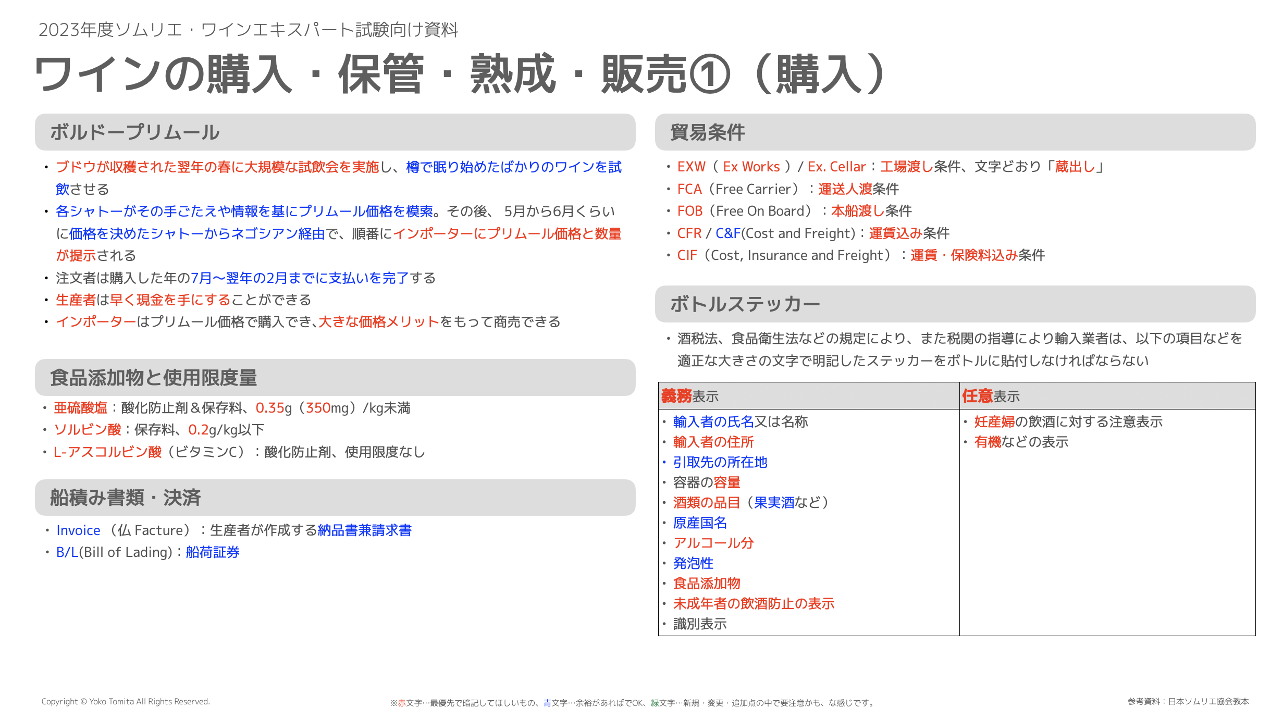Click the footer 参考資料：日本ソムリエ協会教本

(1189, 701)
